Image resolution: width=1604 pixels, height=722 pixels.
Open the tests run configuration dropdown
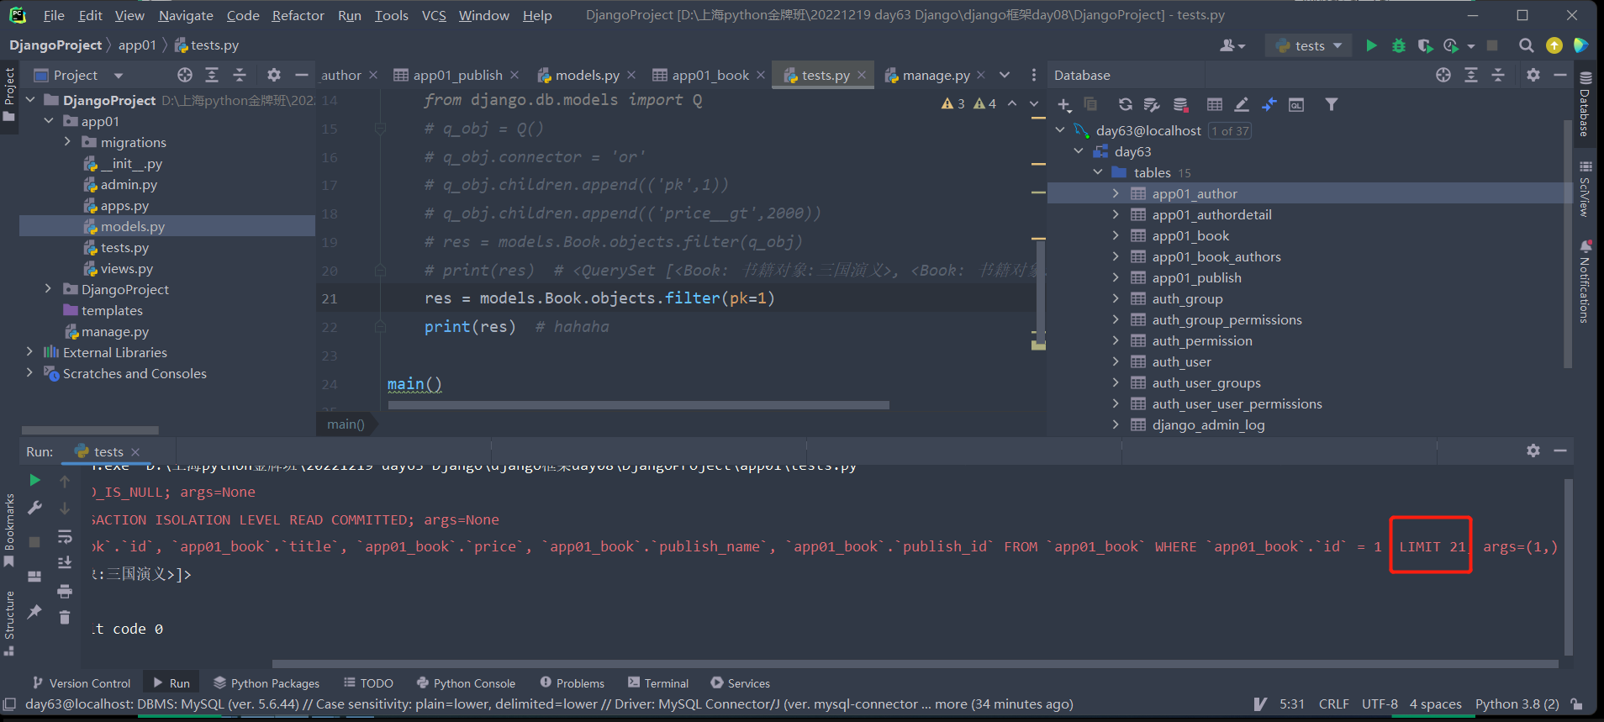click(x=1309, y=45)
